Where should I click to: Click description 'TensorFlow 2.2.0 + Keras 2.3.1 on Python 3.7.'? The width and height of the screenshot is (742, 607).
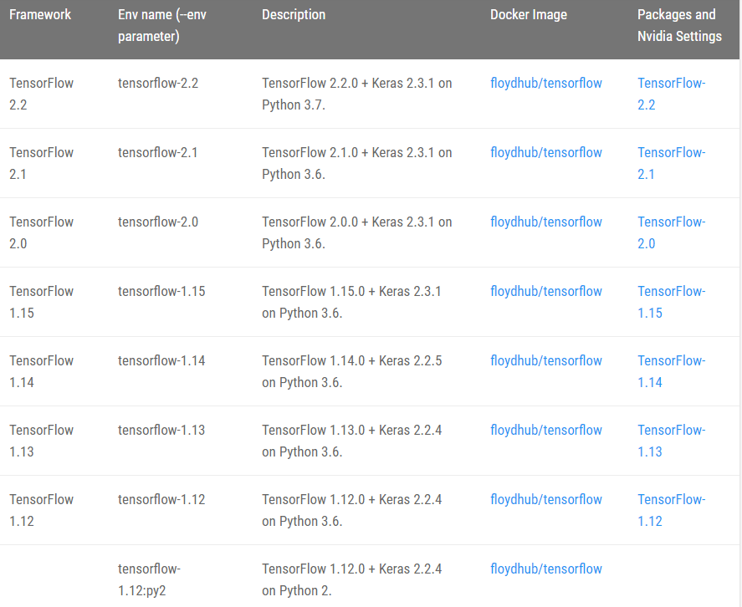tap(357, 94)
